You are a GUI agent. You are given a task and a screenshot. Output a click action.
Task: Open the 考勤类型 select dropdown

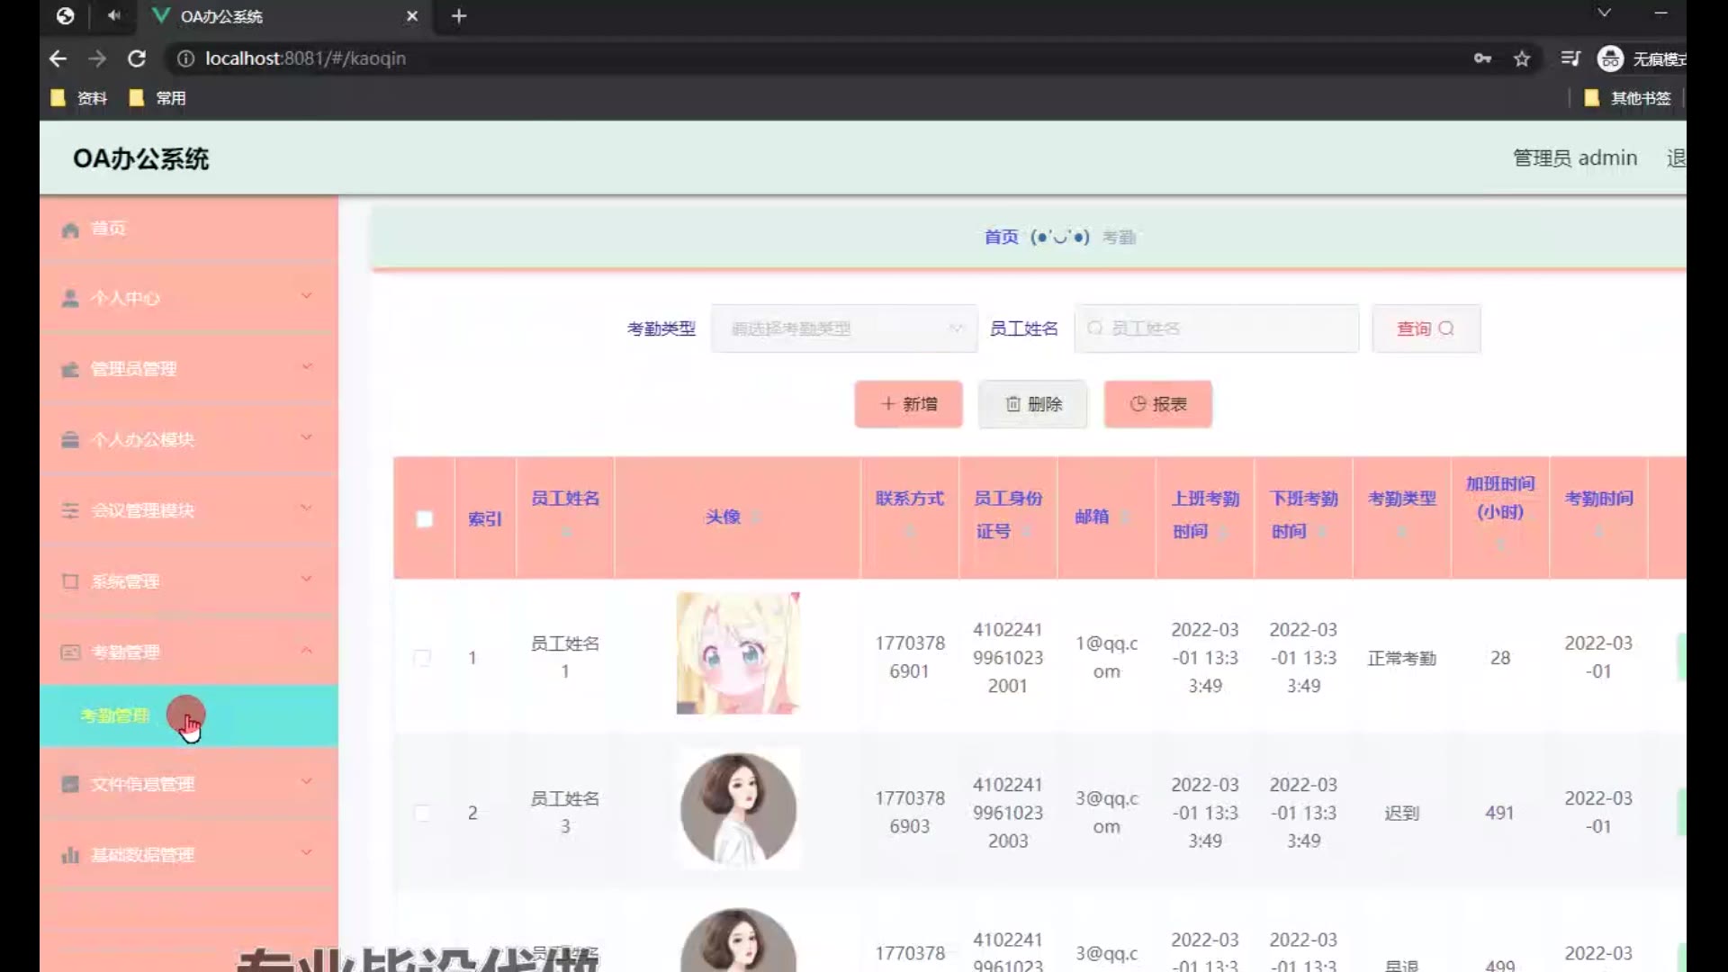tap(844, 328)
